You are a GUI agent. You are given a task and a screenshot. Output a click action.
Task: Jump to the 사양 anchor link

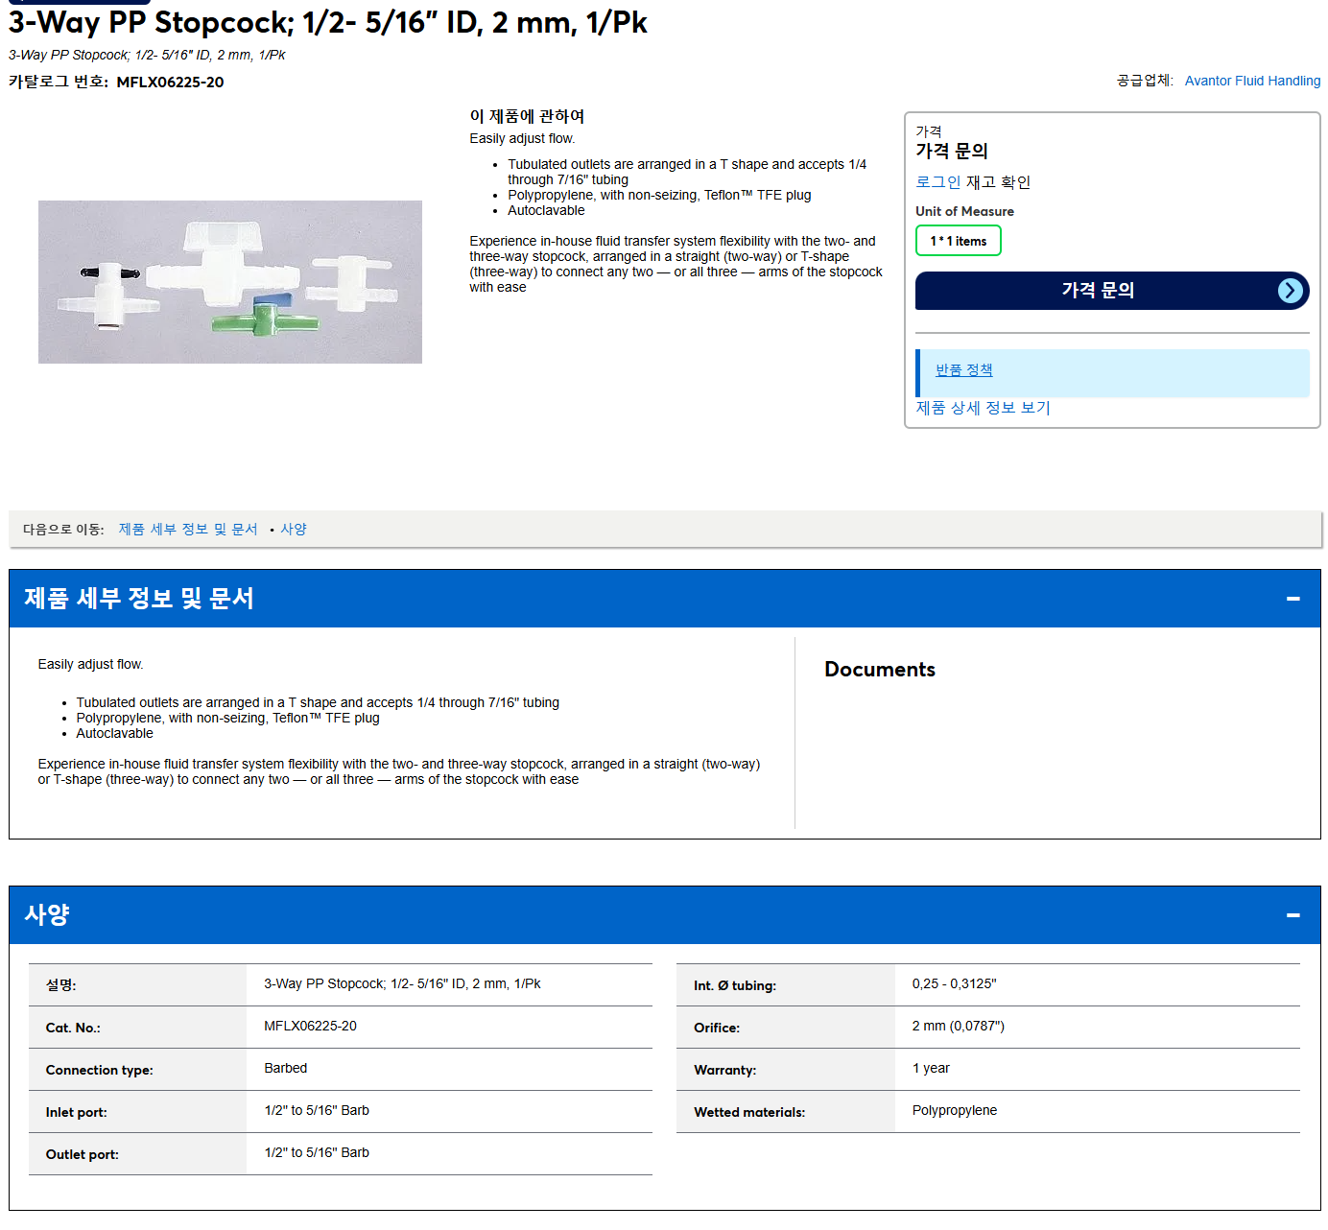point(294,530)
